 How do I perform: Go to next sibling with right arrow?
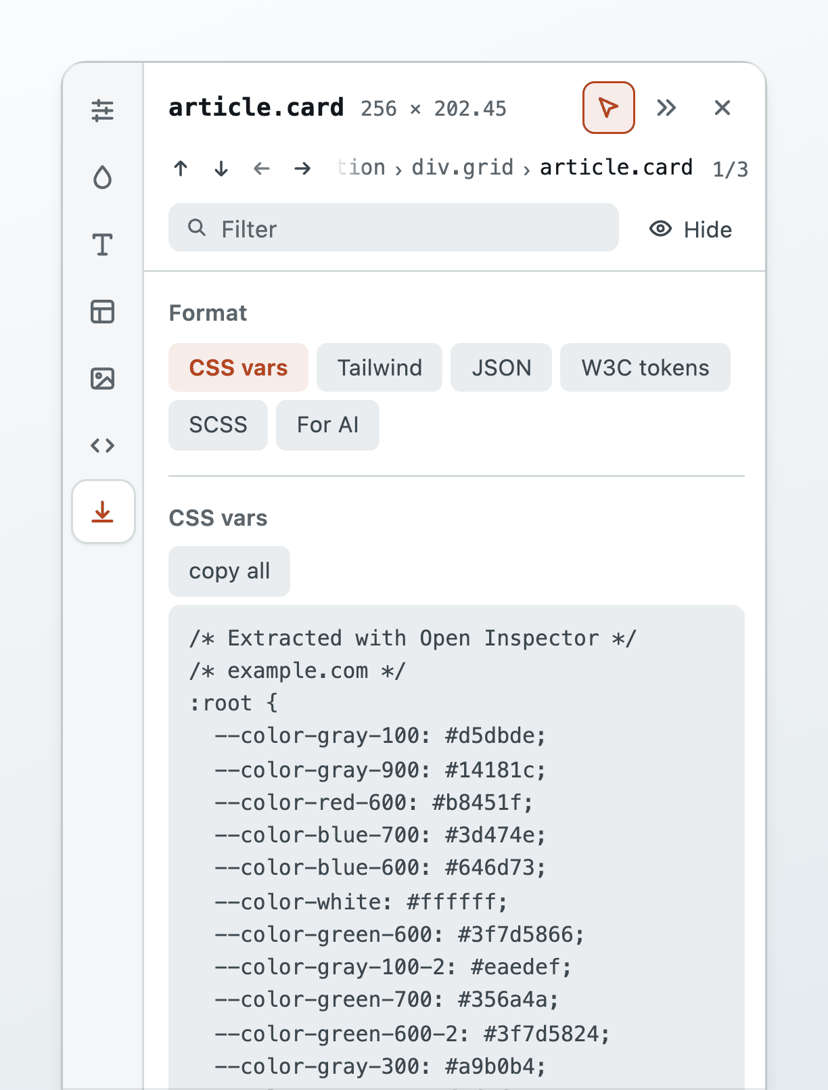pyautogui.click(x=302, y=168)
